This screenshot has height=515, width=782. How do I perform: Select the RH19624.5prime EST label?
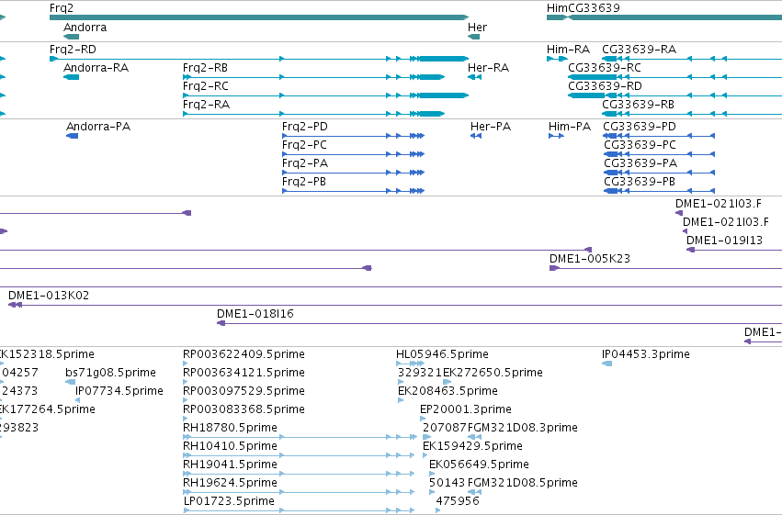pyautogui.click(x=230, y=484)
